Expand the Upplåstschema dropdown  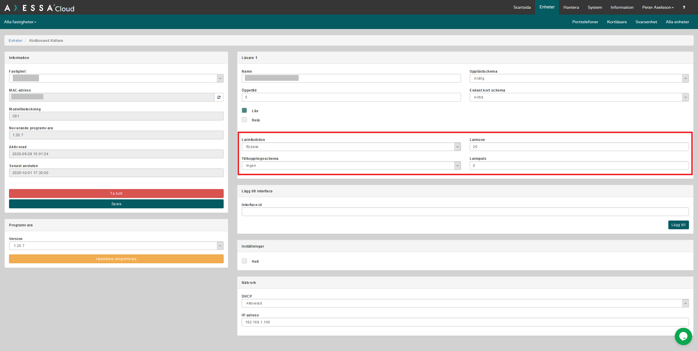pyautogui.click(x=579, y=78)
